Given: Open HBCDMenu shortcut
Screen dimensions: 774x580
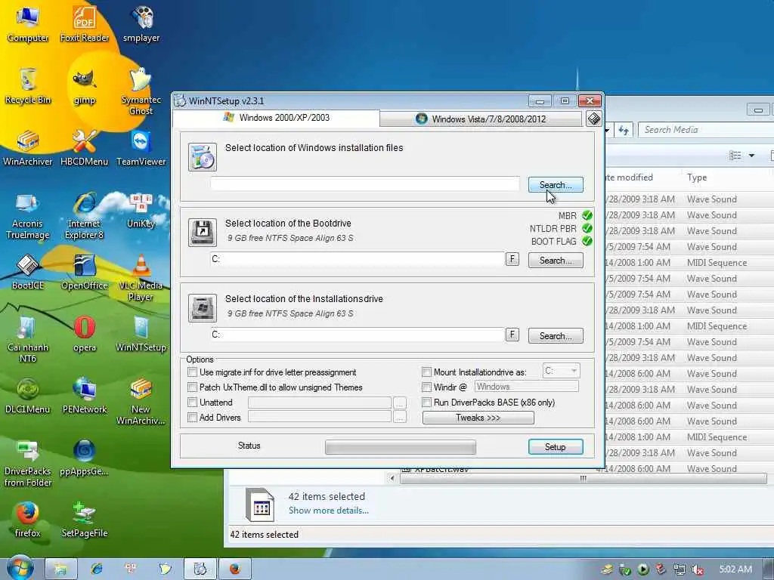Looking at the screenshot, I should tap(85, 148).
